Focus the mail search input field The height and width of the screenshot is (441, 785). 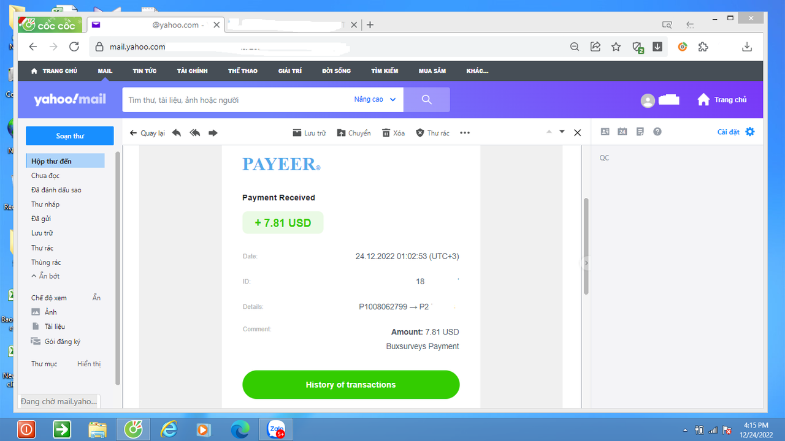[236, 100]
